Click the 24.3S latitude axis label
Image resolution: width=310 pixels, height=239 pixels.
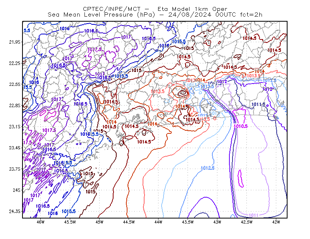click(x=14, y=212)
